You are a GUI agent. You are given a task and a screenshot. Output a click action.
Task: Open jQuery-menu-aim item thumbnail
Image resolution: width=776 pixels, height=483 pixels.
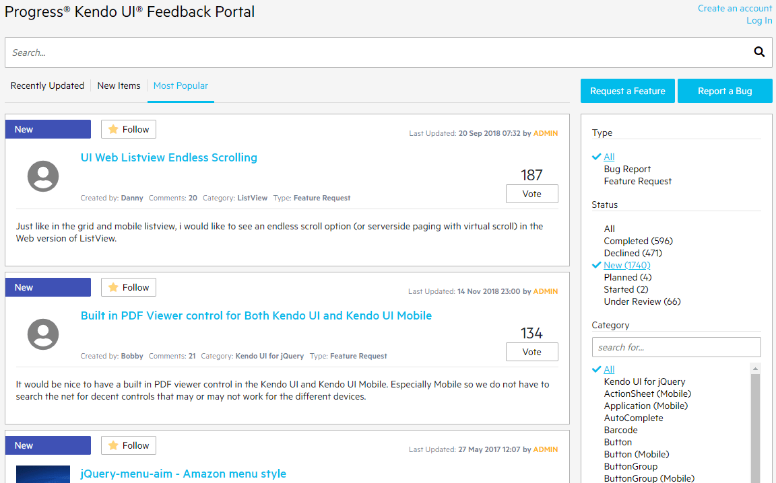(x=43, y=474)
